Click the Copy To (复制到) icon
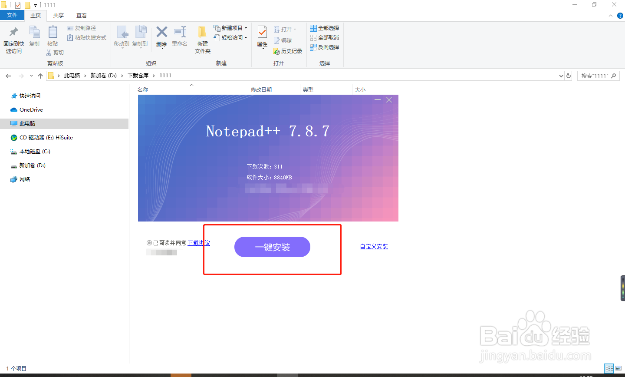This screenshot has width=625, height=377. click(141, 32)
